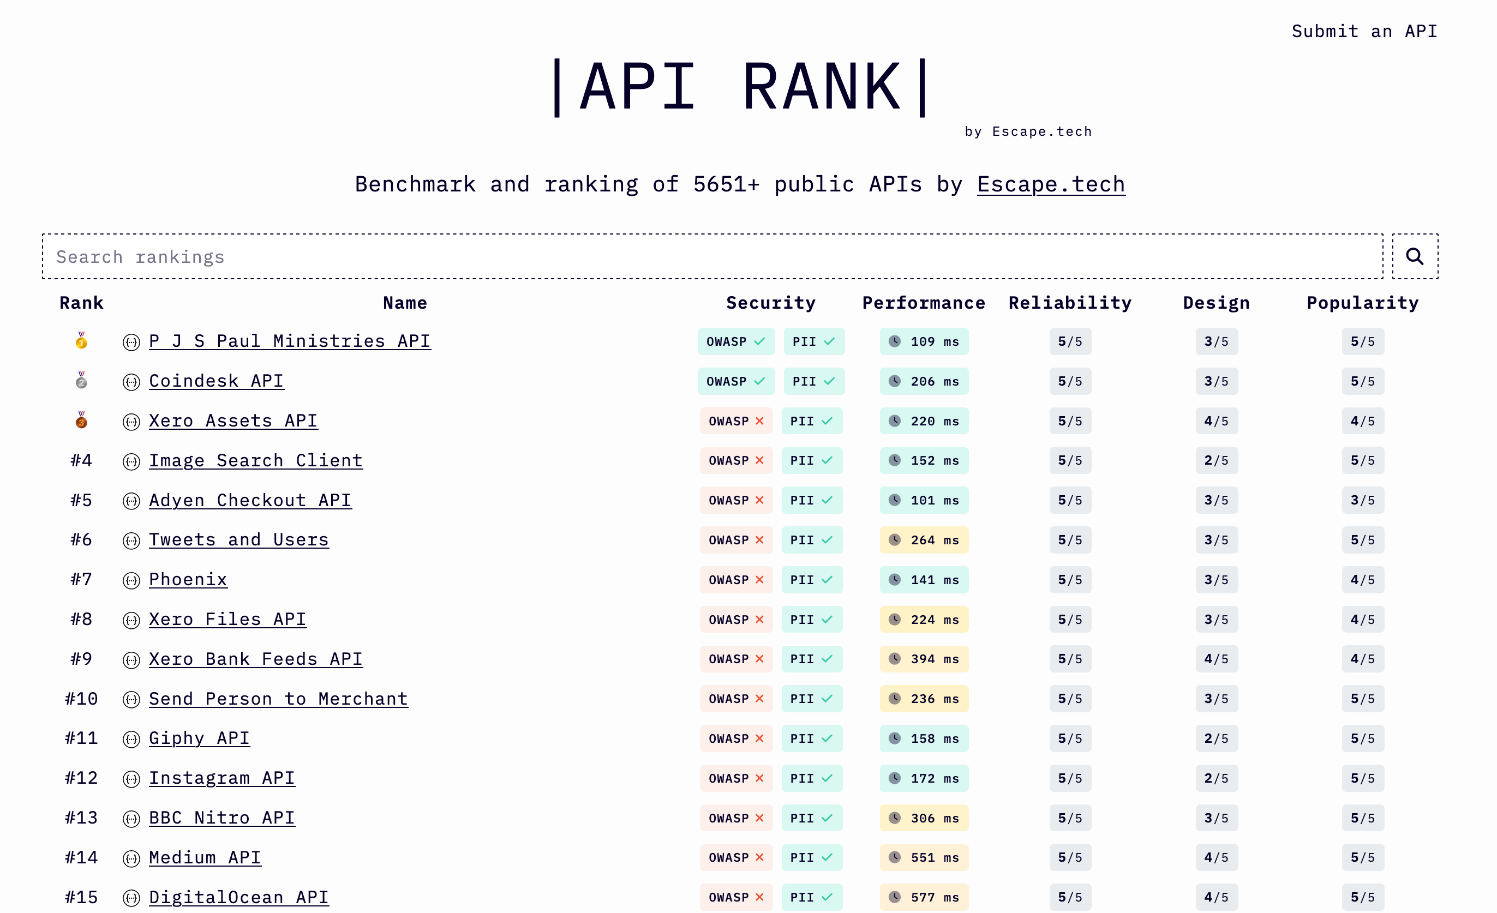Click the endpoint icon next to Phoenix
Viewport: 1497px width, 913px height.
coord(131,580)
